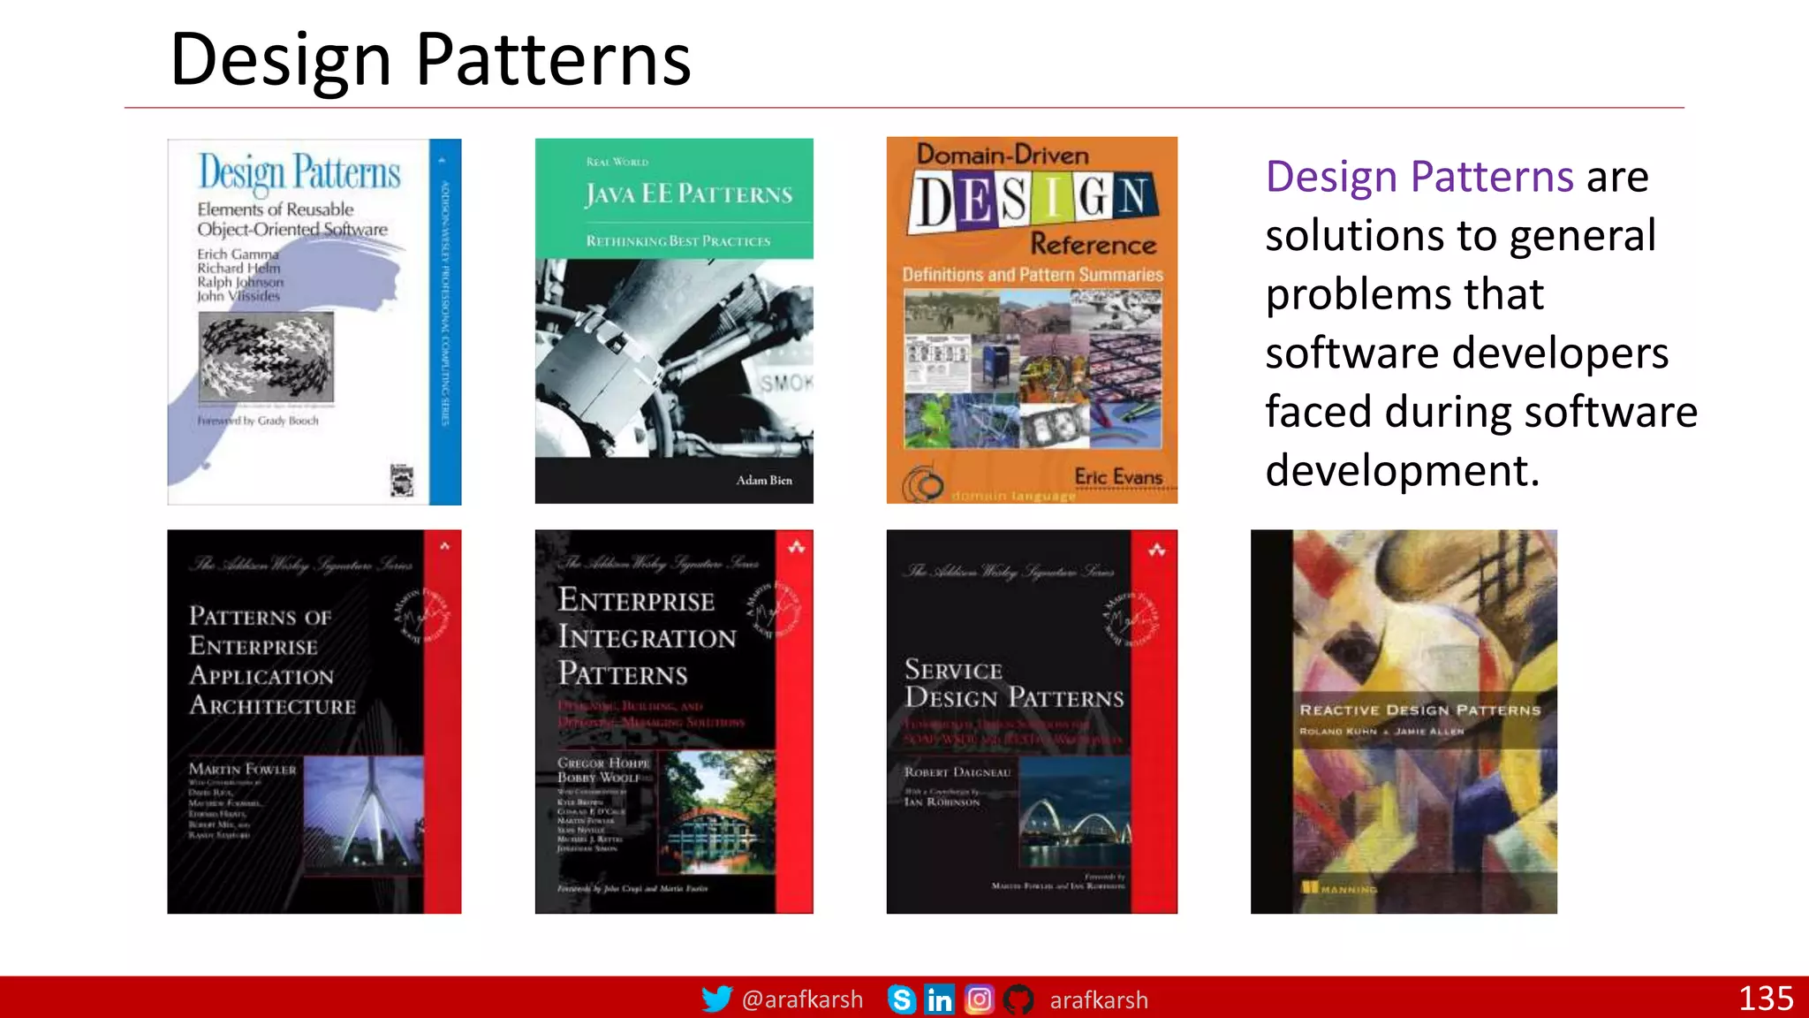Select Reactive Design Patterns book cover
Image resolution: width=1809 pixels, height=1018 pixels.
(x=1404, y=721)
